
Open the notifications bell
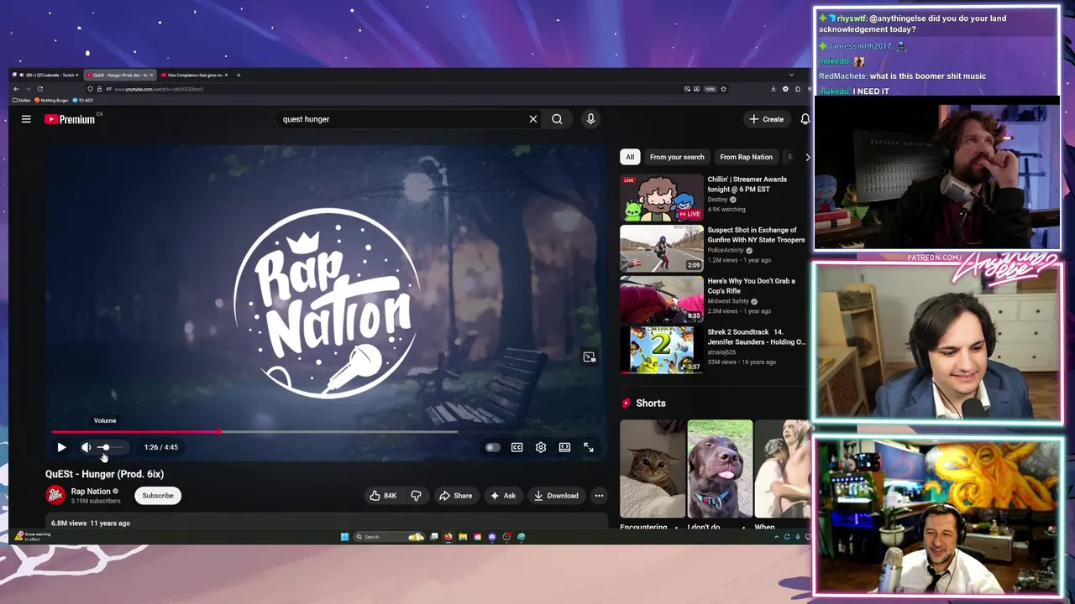(x=805, y=119)
